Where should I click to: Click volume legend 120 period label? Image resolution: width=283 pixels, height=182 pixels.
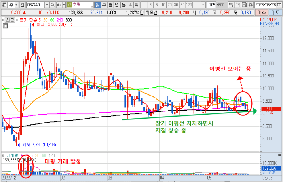[52, 155]
